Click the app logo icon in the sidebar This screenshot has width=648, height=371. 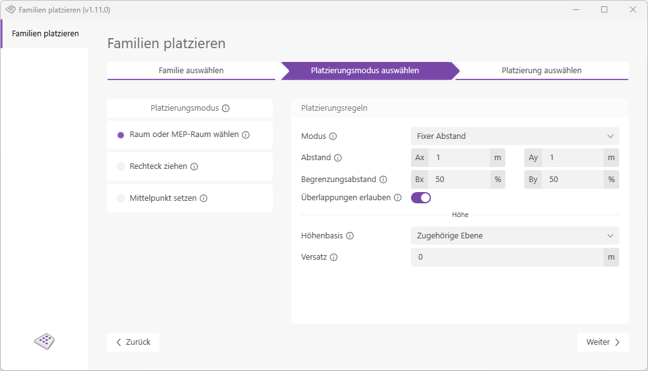point(44,342)
